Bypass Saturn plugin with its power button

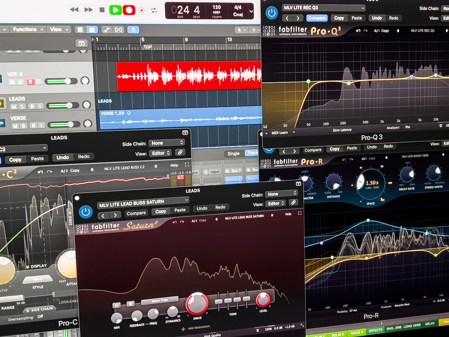(x=85, y=212)
